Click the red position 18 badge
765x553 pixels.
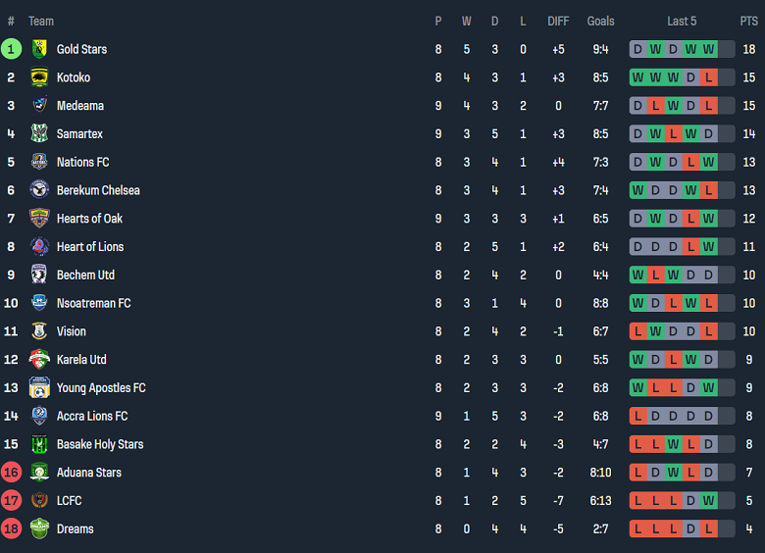(x=12, y=529)
